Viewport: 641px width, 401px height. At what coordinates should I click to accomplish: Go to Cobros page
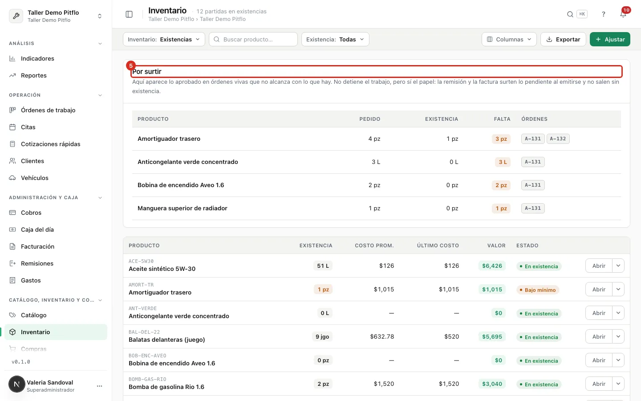tap(56, 213)
